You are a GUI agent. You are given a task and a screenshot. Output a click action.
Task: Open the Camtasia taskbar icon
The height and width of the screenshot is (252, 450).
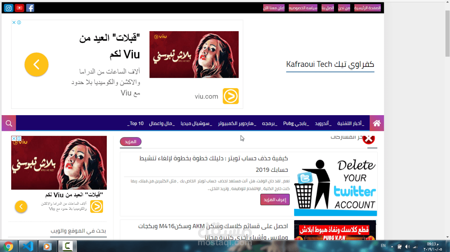click(67, 246)
